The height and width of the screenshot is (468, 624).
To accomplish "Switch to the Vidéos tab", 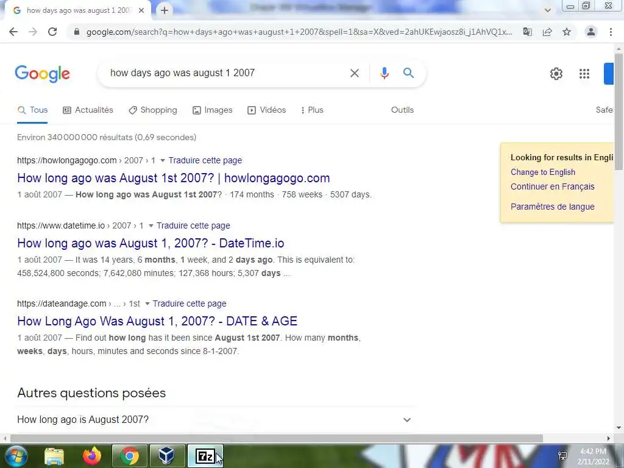I will (267, 110).
